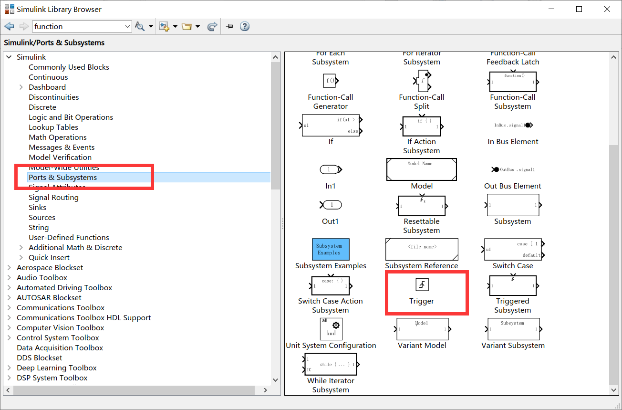Click the curved arrow refresh icon
The width and height of the screenshot is (622, 410).
click(x=213, y=27)
